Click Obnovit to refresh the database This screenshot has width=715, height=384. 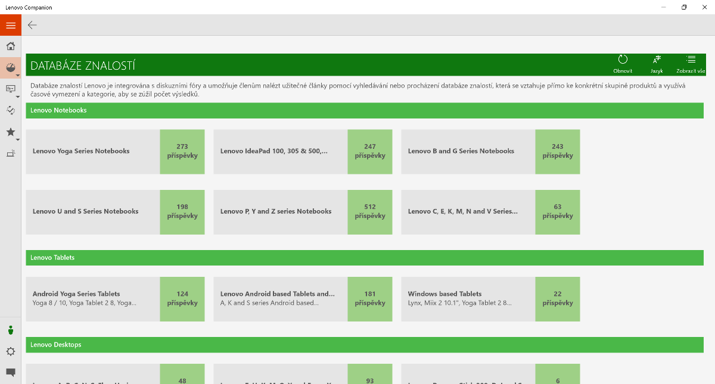tap(623, 63)
